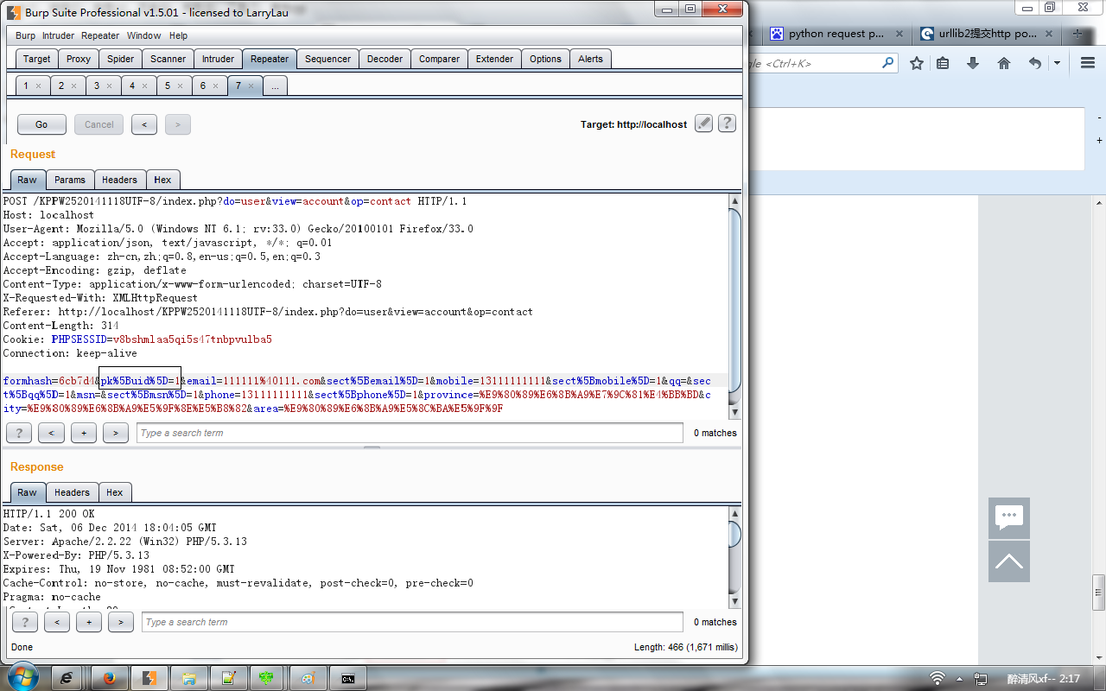Click the plus options button in Response search
The height and width of the screenshot is (691, 1106).
point(88,622)
